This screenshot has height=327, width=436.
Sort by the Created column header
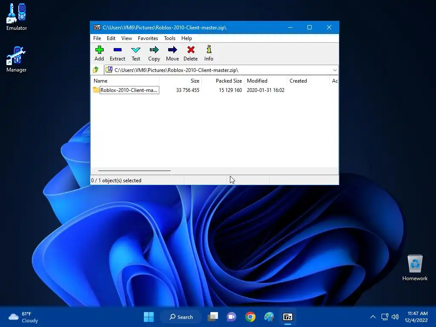point(308,80)
